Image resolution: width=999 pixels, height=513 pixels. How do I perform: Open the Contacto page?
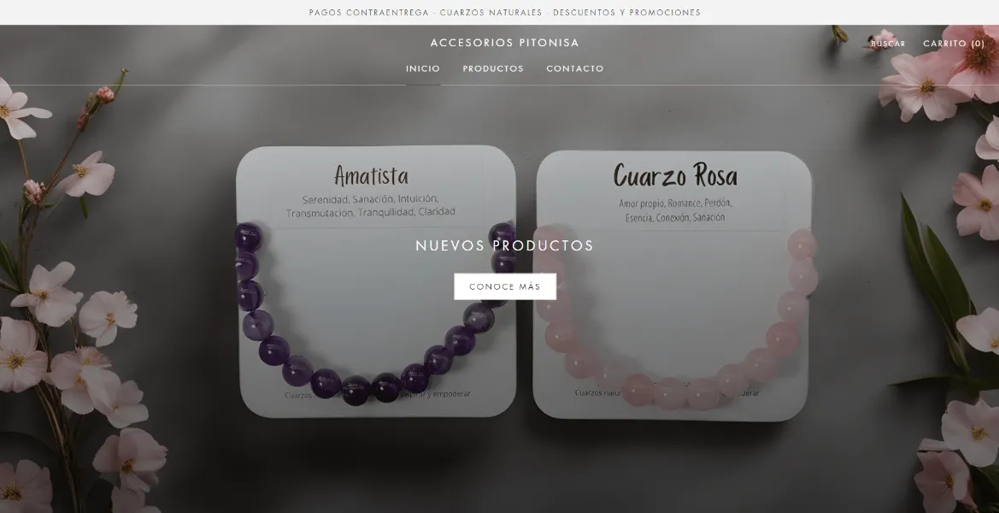574,68
